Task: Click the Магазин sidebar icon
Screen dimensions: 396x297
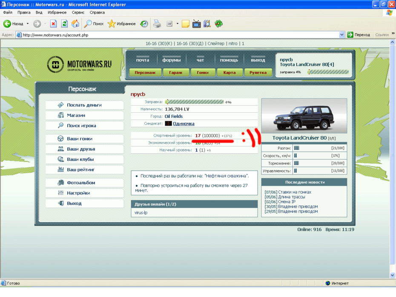Action: (x=60, y=115)
